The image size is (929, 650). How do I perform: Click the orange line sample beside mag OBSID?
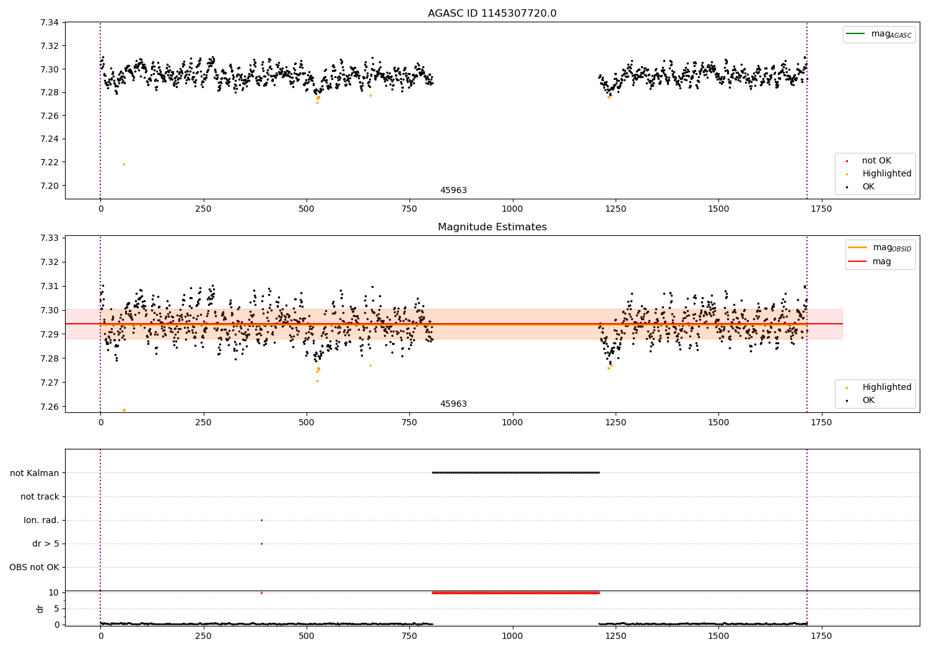(857, 248)
